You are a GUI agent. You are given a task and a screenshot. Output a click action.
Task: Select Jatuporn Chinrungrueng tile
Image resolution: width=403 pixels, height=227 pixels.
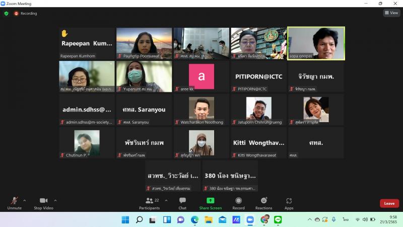click(x=259, y=109)
